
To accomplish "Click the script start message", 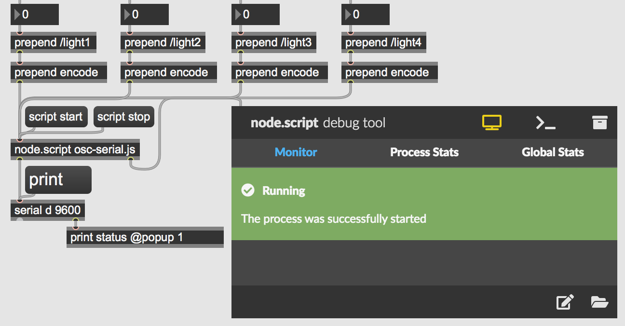I will pyautogui.click(x=56, y=117).
